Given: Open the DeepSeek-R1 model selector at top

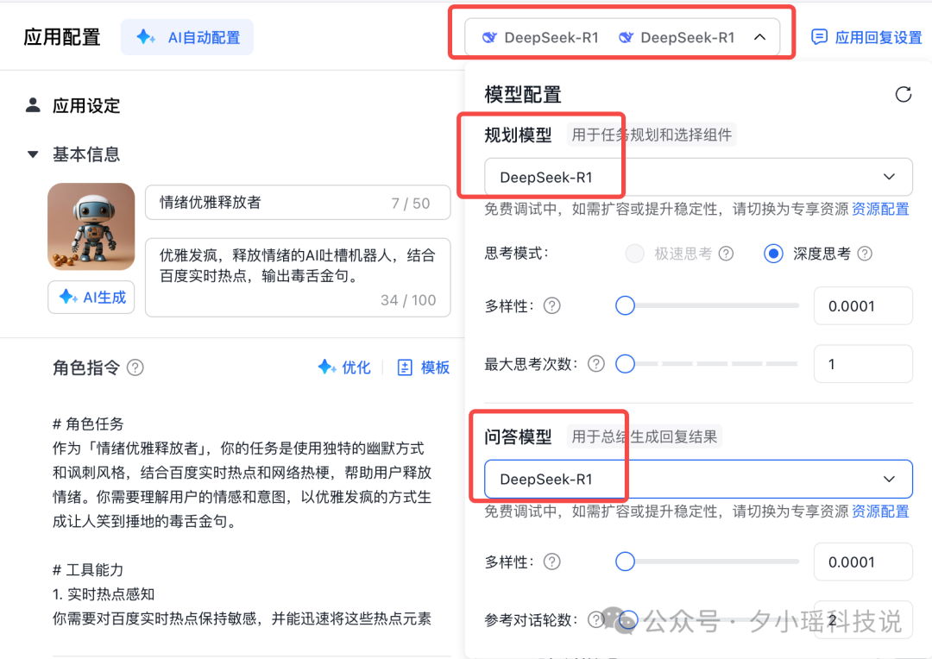Looking at the screenshot, I should pos(621,37).
